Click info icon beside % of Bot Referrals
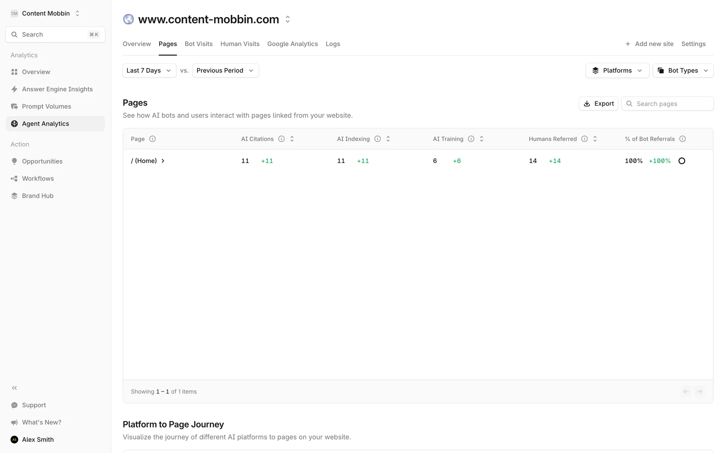Image resolution: width=725 pixels, height=453 pixels. pos(682,139)
